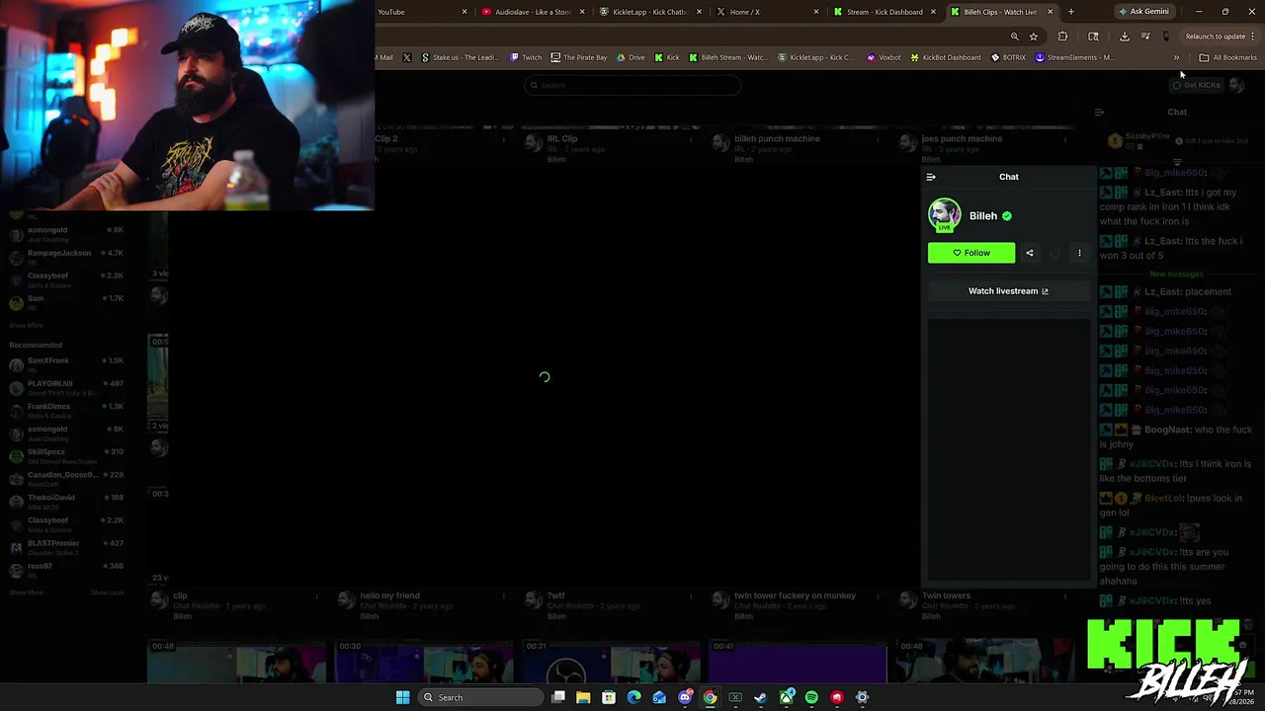Open TheboilDavid channel in the sidebar
Viewport: 1265px width, 711px height.
click(66, 502)
